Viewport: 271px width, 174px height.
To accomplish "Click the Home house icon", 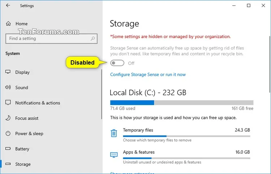I will pos(8,24).
